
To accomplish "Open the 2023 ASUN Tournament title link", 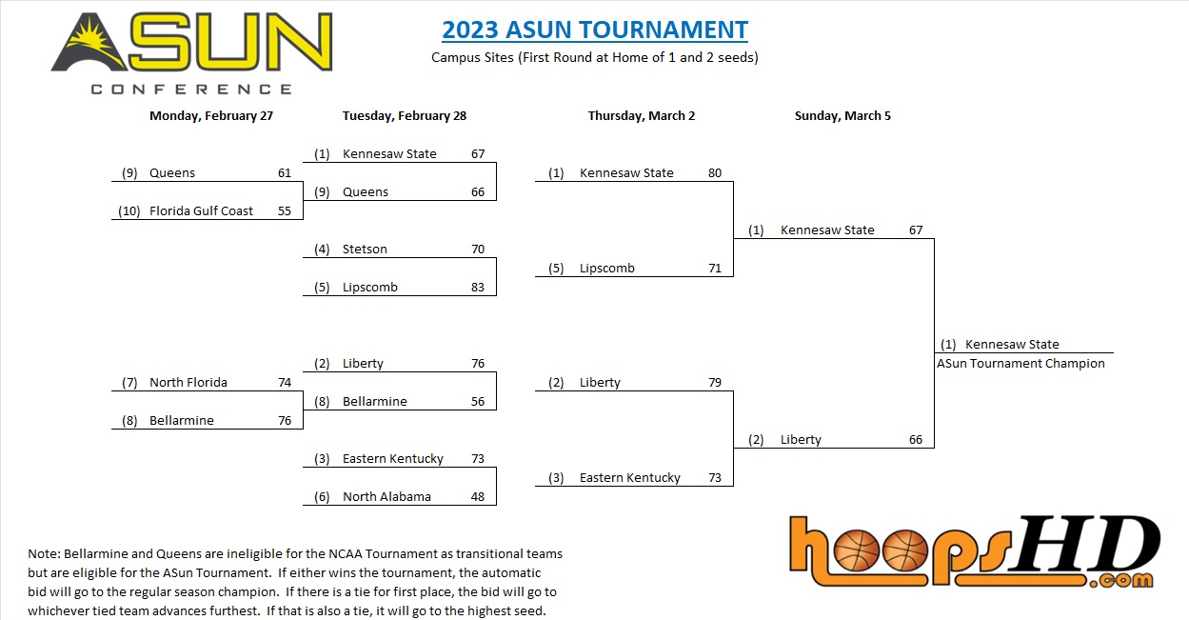I will click(x=595, y=30).
